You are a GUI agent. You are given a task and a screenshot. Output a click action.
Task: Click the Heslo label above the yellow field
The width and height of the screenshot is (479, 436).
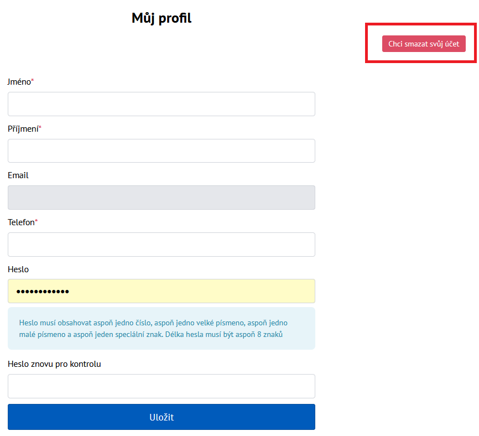click(18, 269)
